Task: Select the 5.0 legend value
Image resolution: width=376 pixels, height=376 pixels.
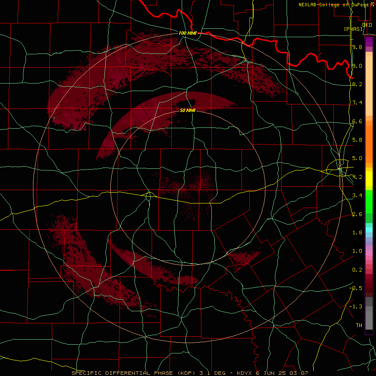Action: pos(357,158)
